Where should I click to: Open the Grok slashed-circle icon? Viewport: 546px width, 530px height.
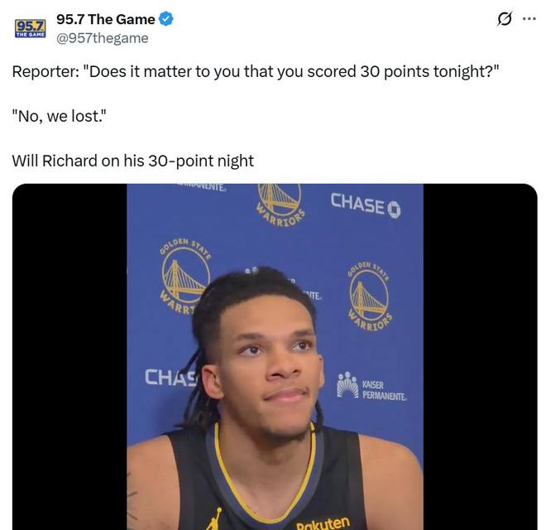click(504, 19)
